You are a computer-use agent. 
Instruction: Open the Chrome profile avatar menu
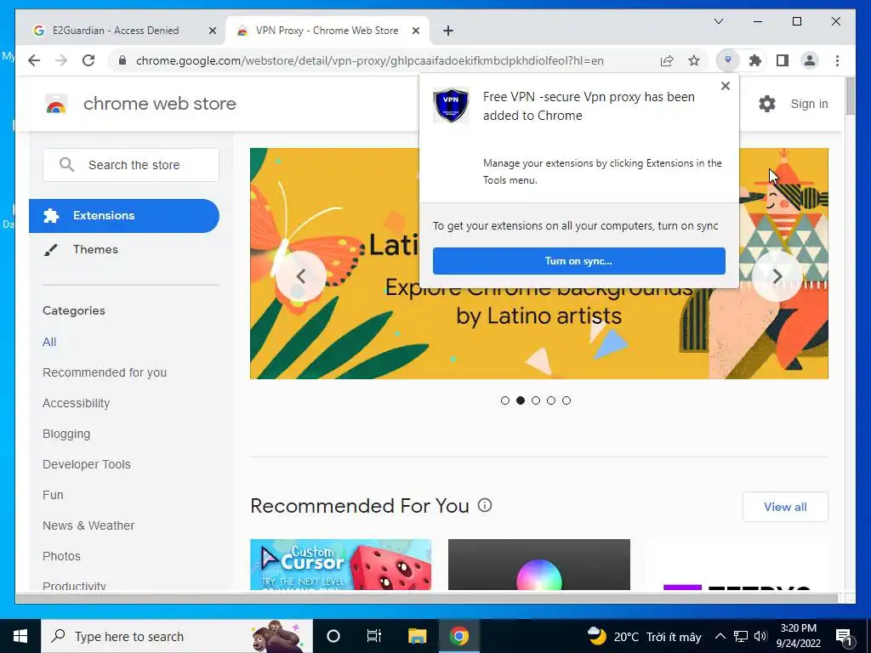tap(810, 60)
